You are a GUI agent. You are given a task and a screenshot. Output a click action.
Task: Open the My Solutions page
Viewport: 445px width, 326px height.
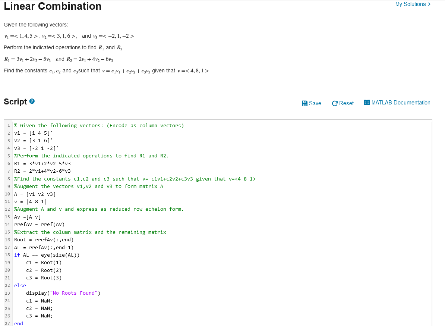pos(410,4)
